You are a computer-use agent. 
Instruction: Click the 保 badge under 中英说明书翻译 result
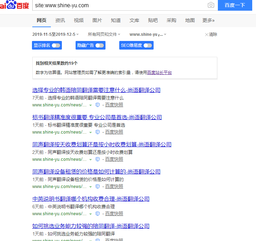pos(98,213)
